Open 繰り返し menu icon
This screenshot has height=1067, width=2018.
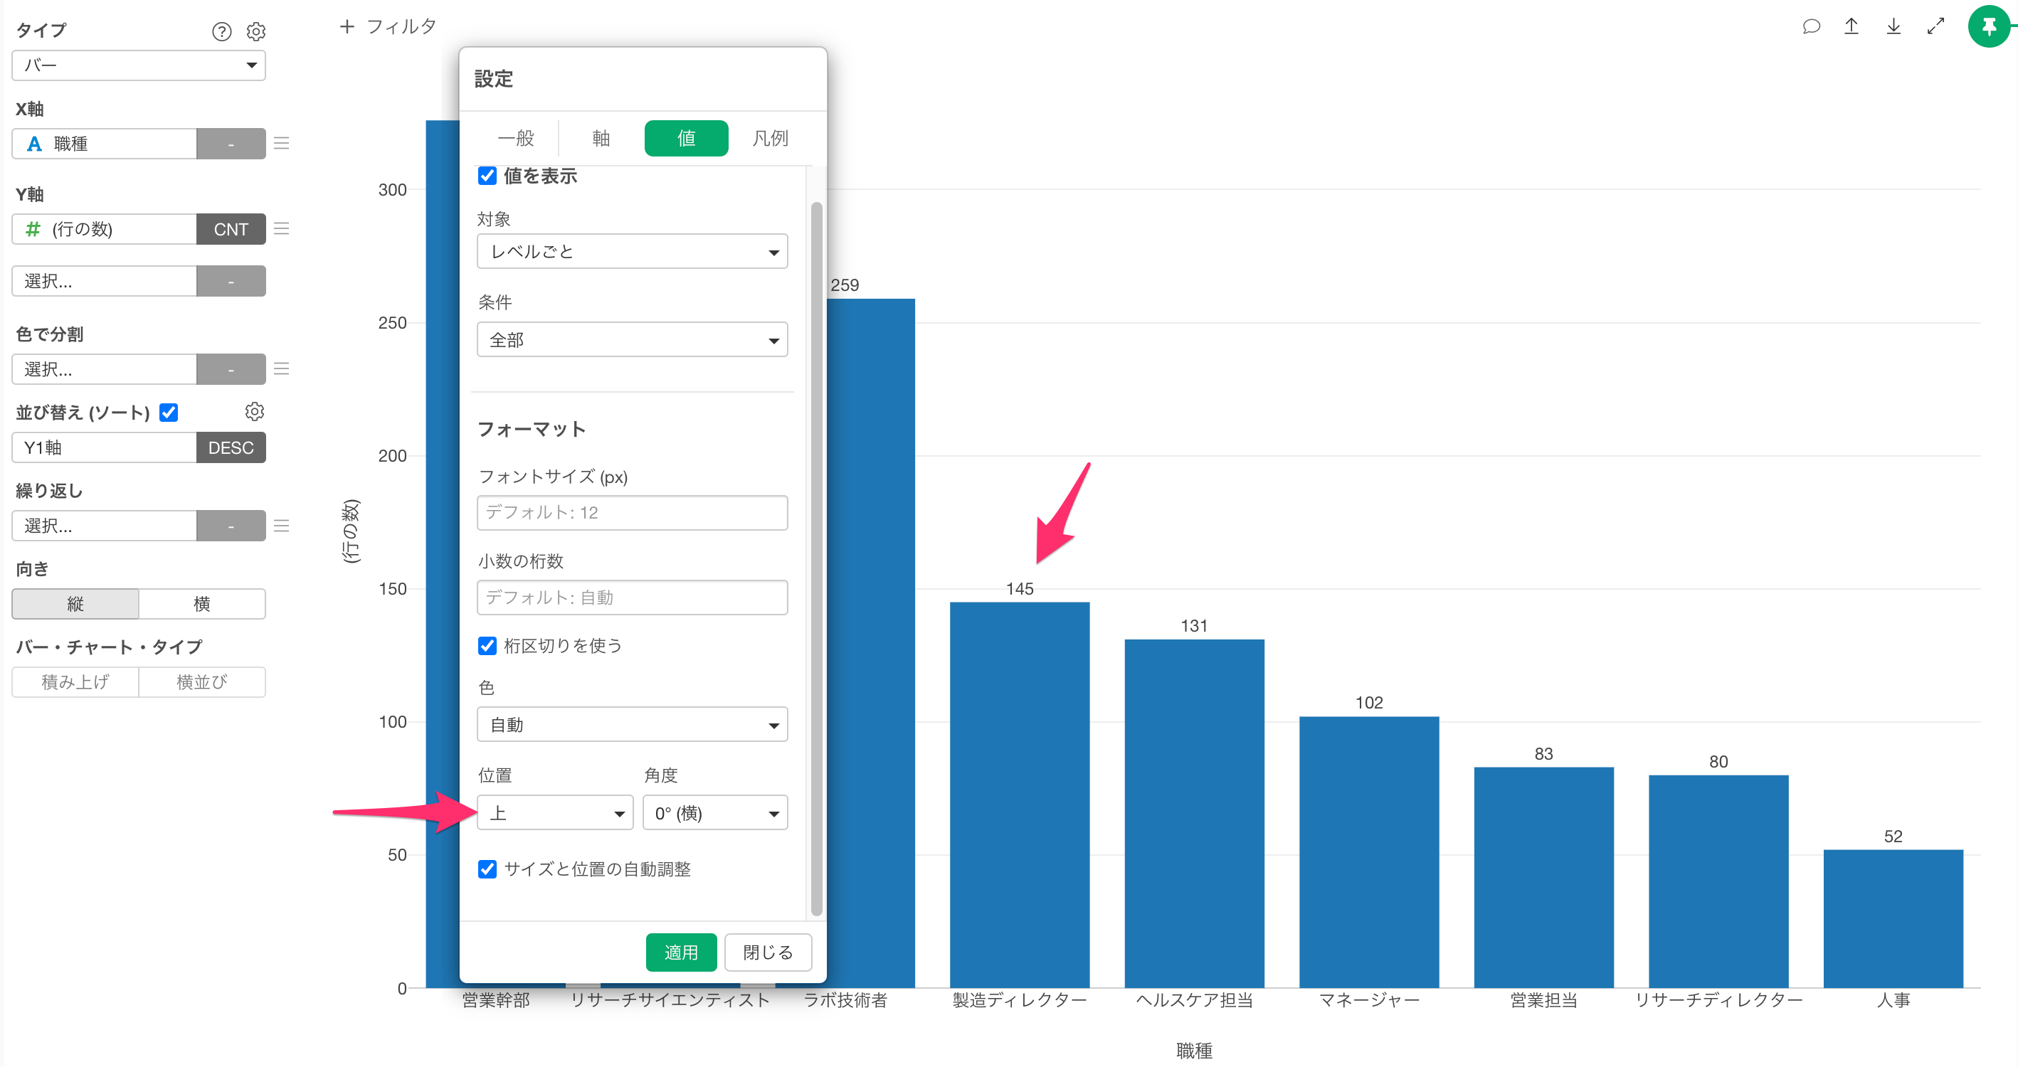click(281, 526)
